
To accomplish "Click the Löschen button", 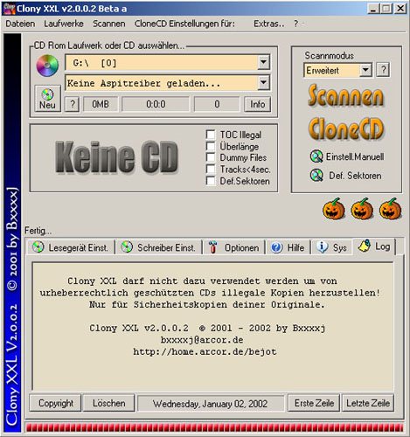I will tap(108, 403).
